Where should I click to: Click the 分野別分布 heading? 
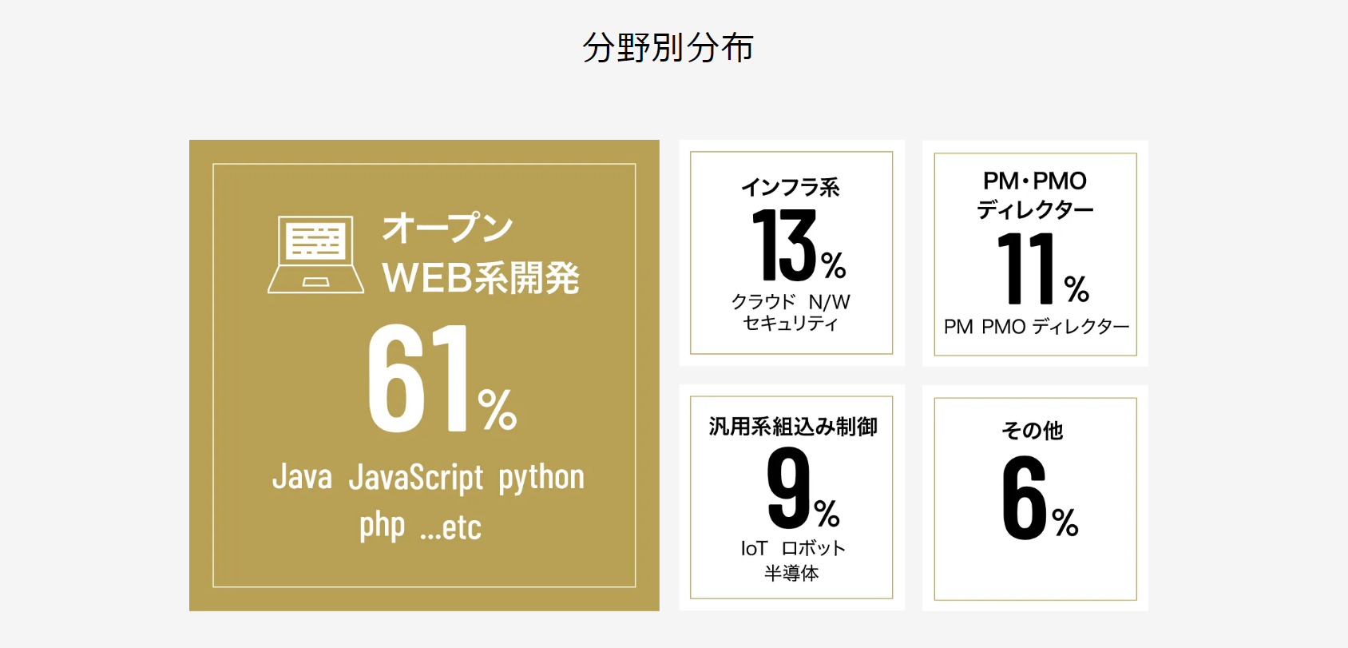(x=668, y=47)
